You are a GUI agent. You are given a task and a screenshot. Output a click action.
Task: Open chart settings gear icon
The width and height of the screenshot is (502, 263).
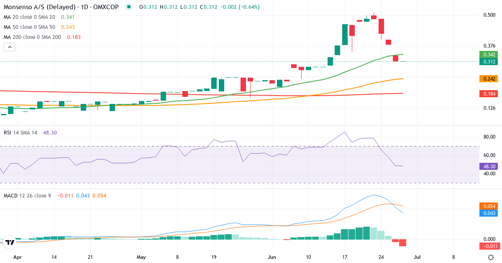point(491,257)
